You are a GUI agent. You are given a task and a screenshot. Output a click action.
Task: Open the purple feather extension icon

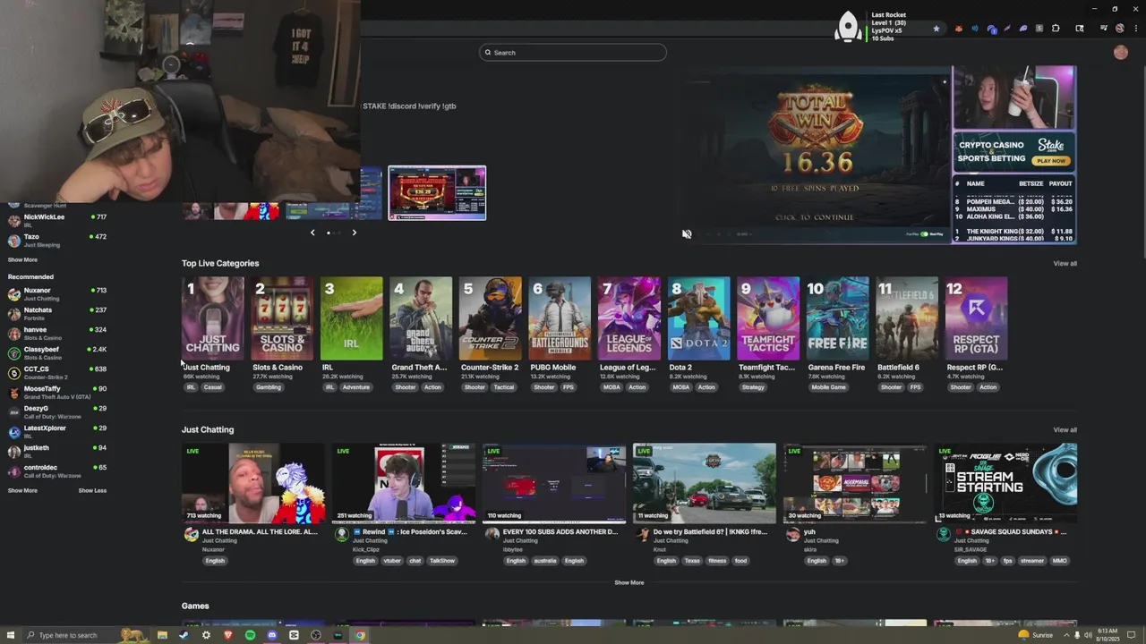coord(1007,29)
